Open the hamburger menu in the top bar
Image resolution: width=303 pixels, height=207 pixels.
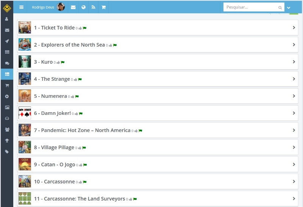(22, 7)
